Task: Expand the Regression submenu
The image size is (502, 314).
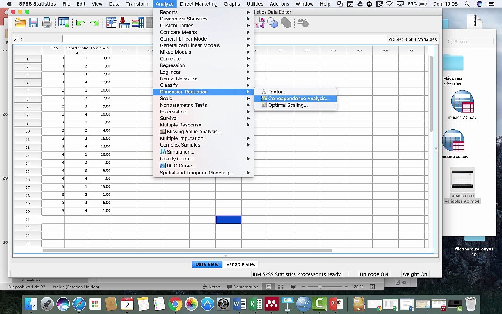Action: coord(204,65)
